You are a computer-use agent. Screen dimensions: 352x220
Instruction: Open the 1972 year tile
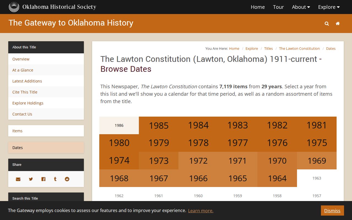(x=198, y=161)
